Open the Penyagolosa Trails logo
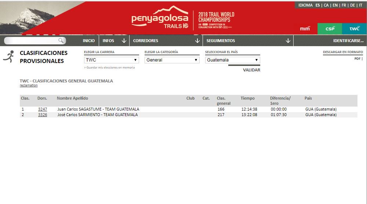The image size is (367, 204). coord(160,18)
